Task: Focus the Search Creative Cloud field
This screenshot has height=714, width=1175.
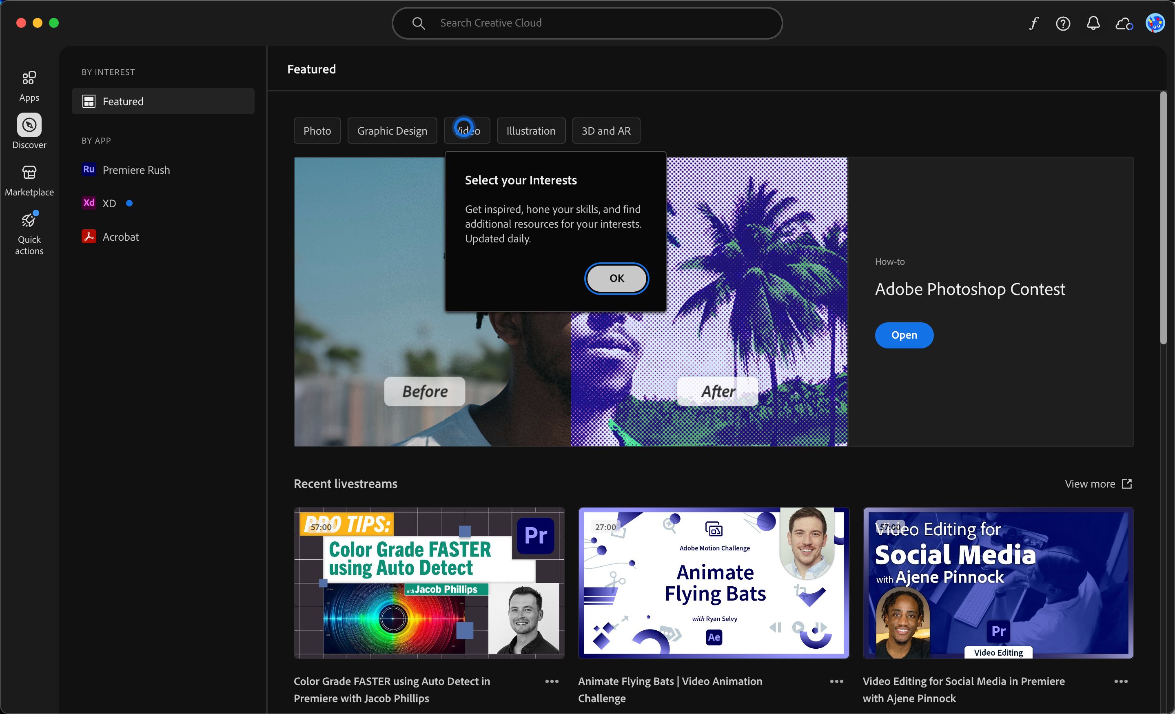Action: tap(587, 23)
